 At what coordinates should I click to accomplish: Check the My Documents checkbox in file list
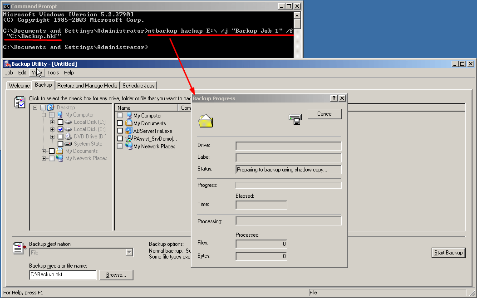pos(120,123)
